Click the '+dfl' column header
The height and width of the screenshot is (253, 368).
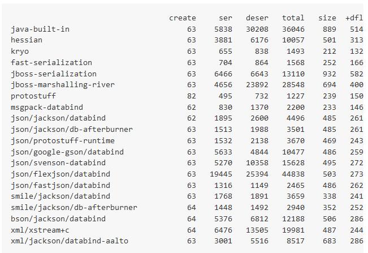click(354, 18)
